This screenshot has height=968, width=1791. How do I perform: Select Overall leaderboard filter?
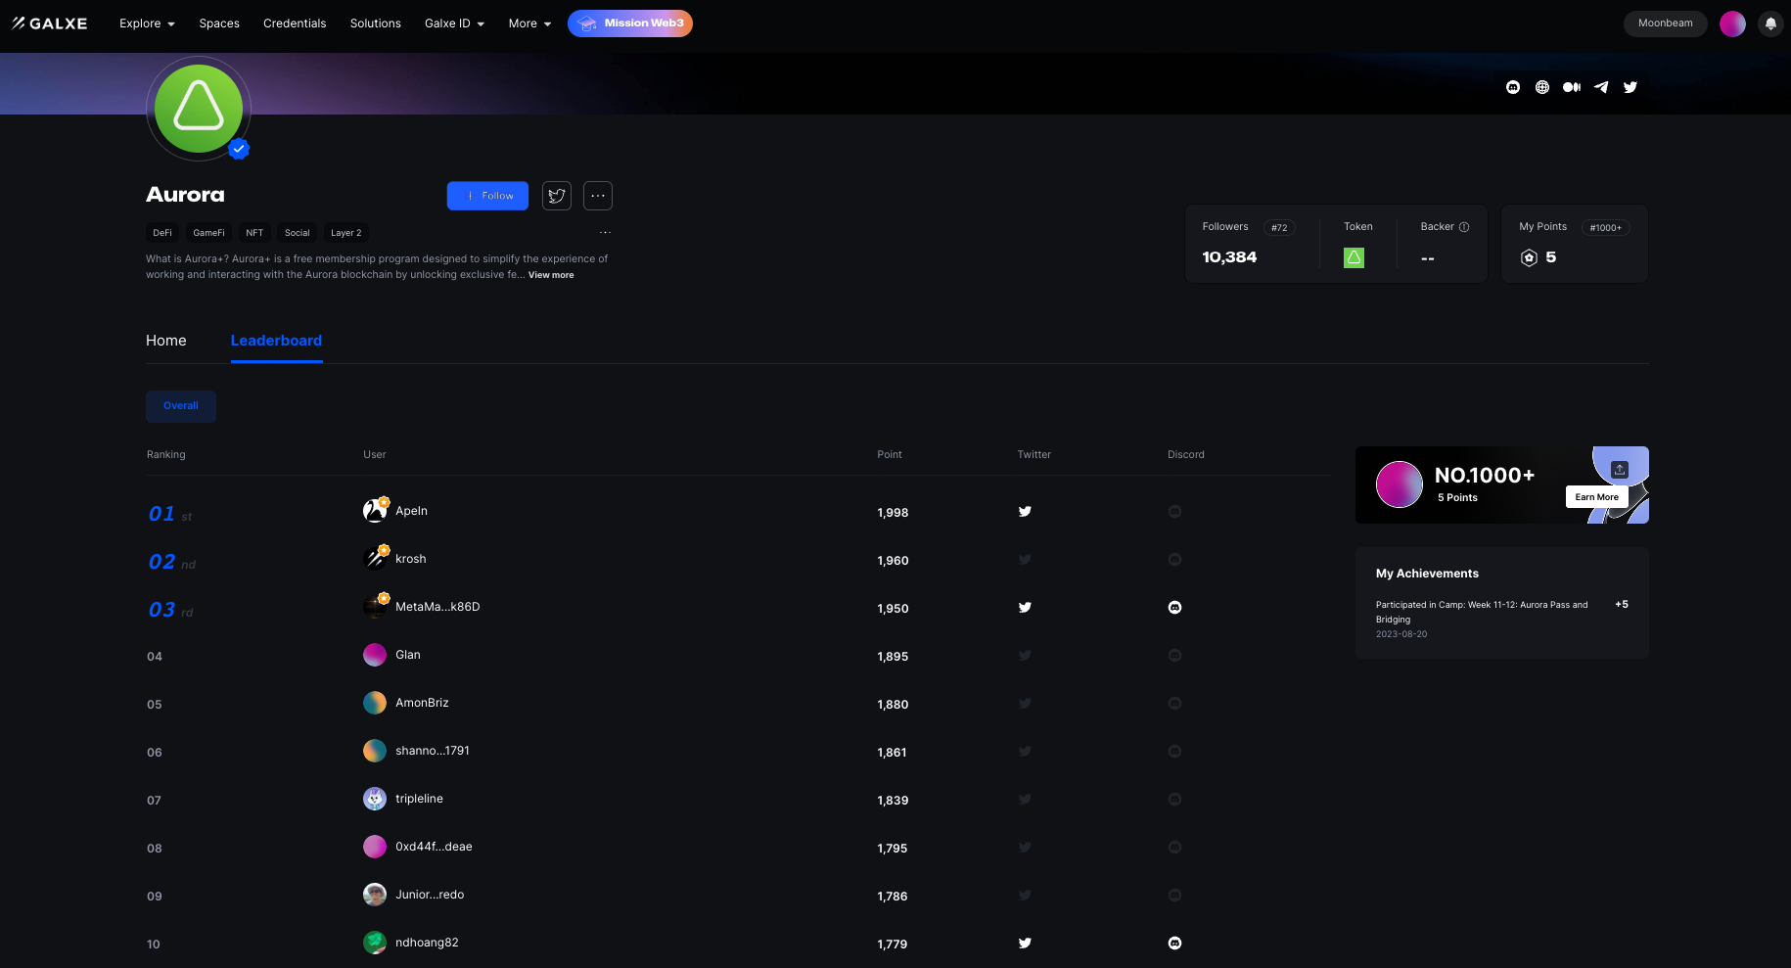click(x=181, y=406)
